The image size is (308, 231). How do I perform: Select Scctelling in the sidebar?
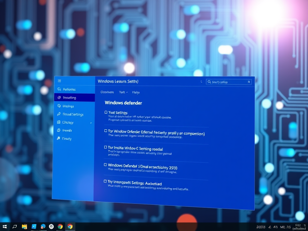(69, 98)
